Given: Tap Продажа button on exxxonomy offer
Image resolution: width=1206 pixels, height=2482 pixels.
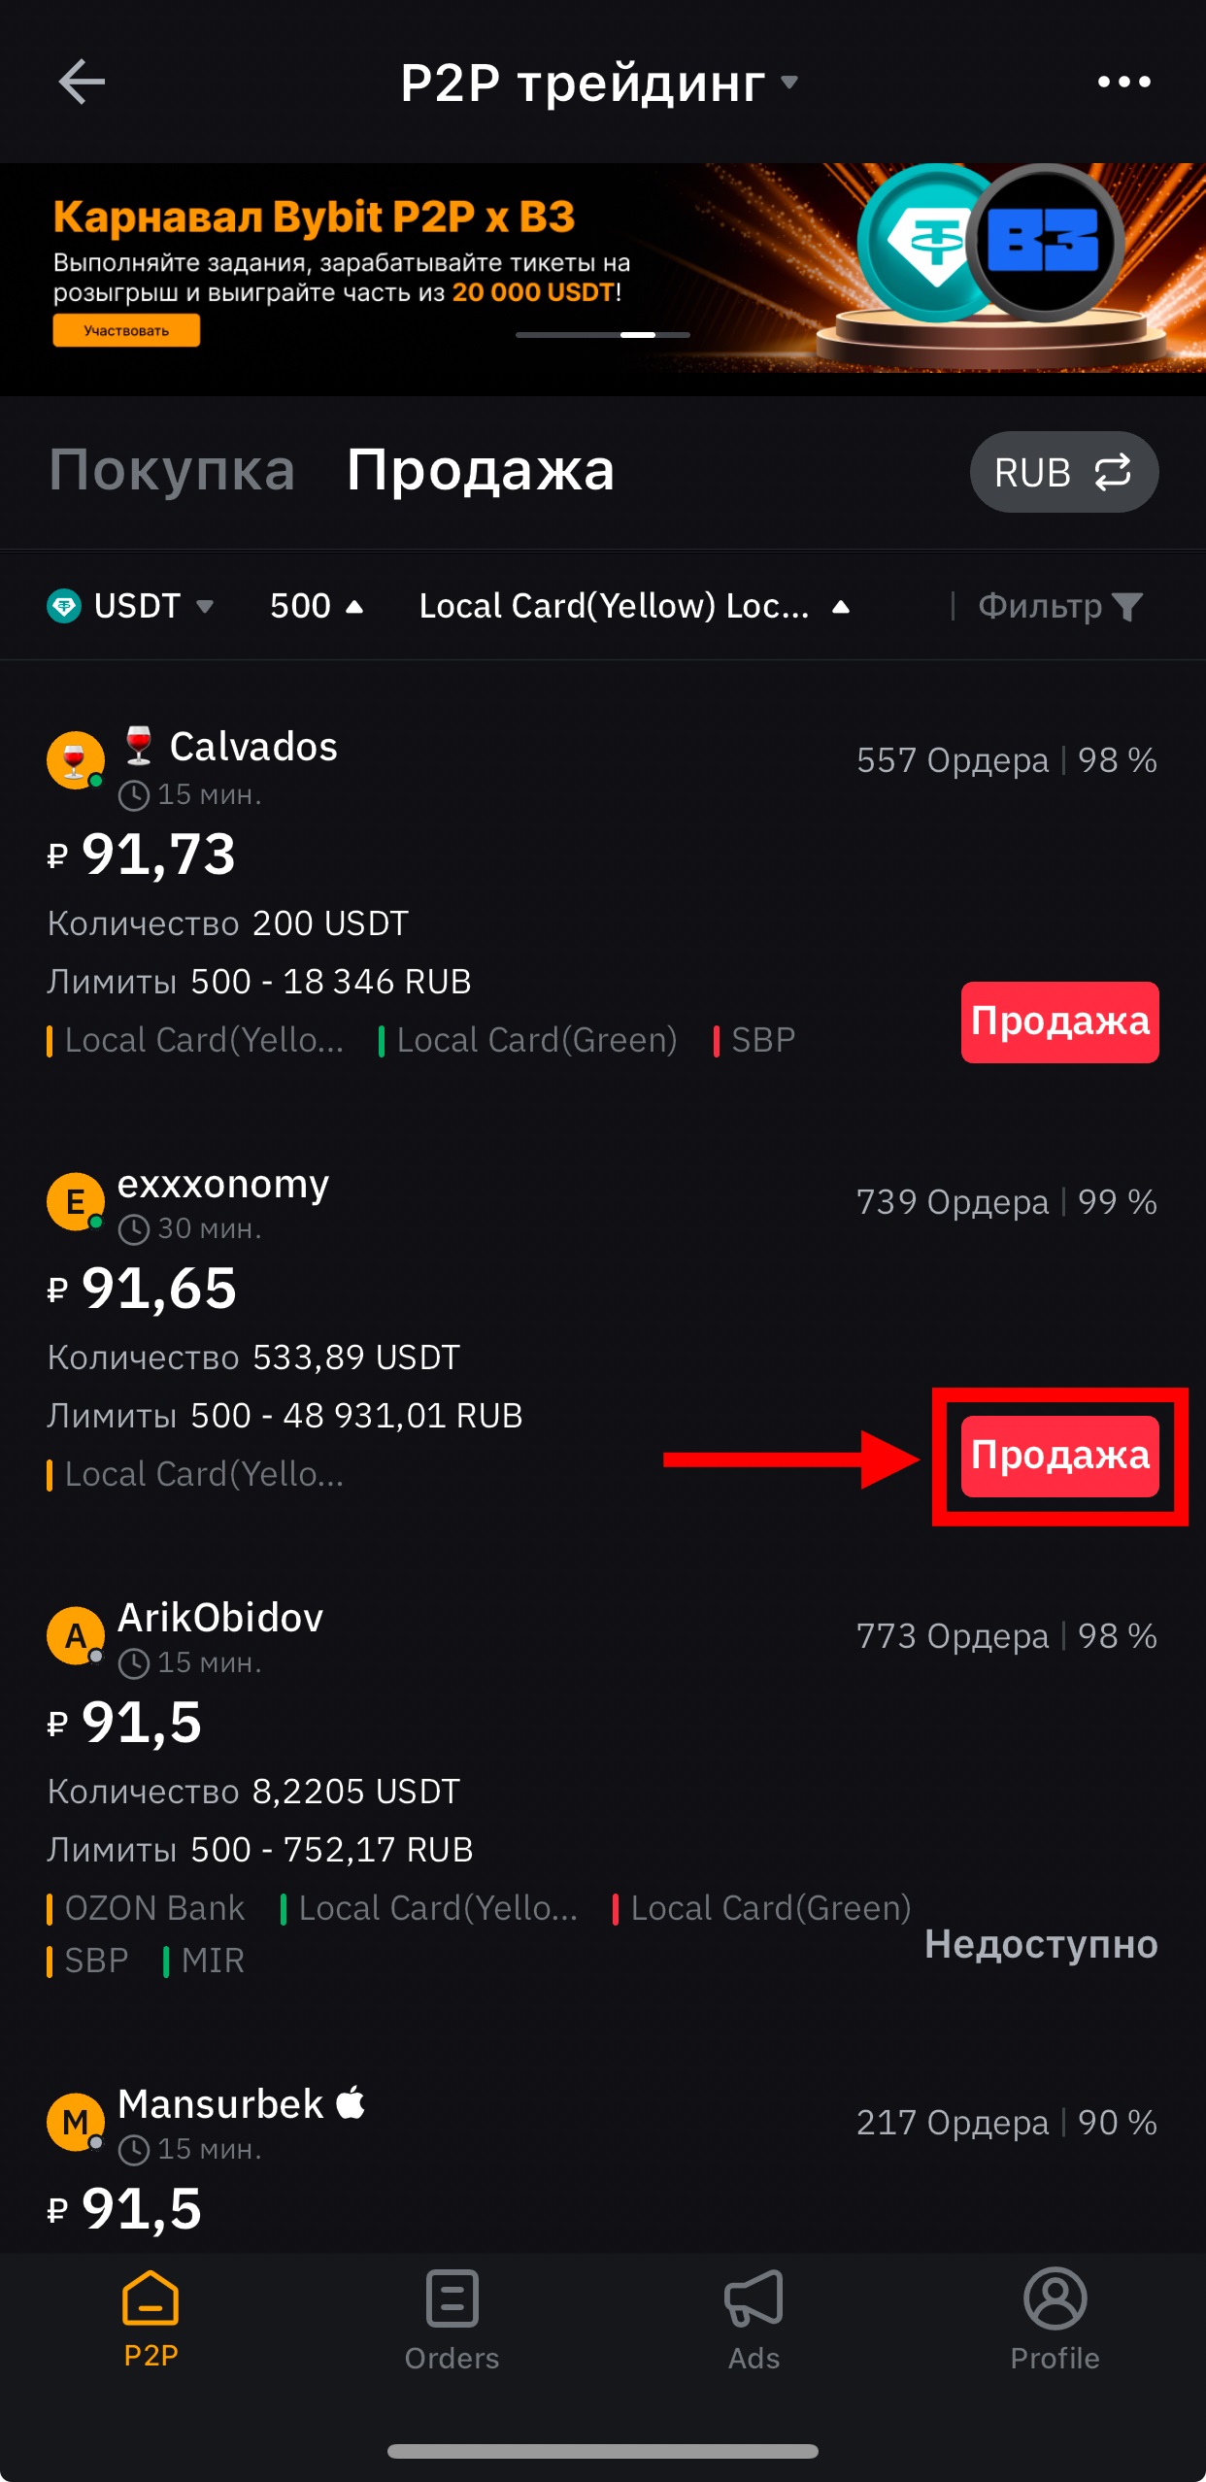Looking at the screenshot, I should (1060, 1456).
